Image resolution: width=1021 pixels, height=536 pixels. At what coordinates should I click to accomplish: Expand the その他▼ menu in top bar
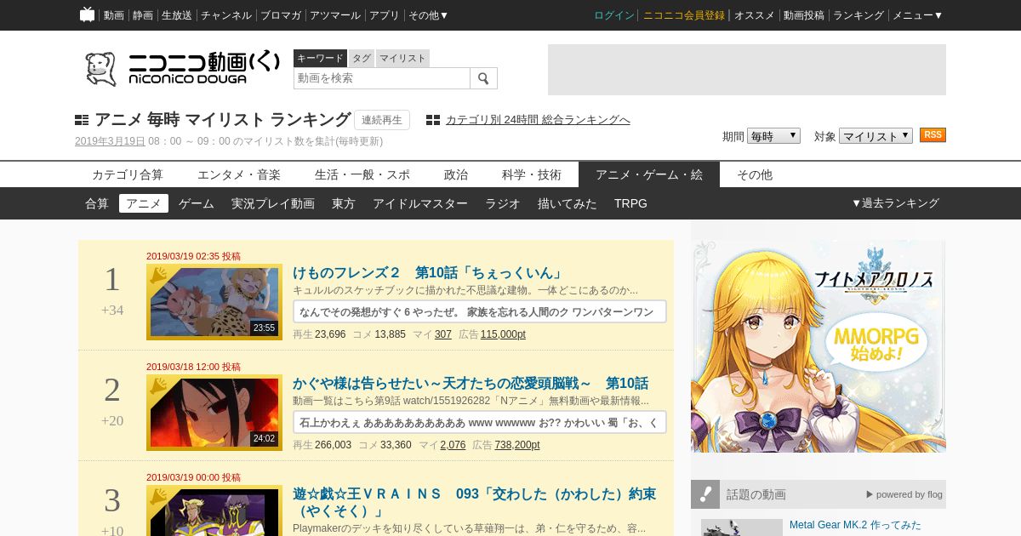[x=428, y=15]
